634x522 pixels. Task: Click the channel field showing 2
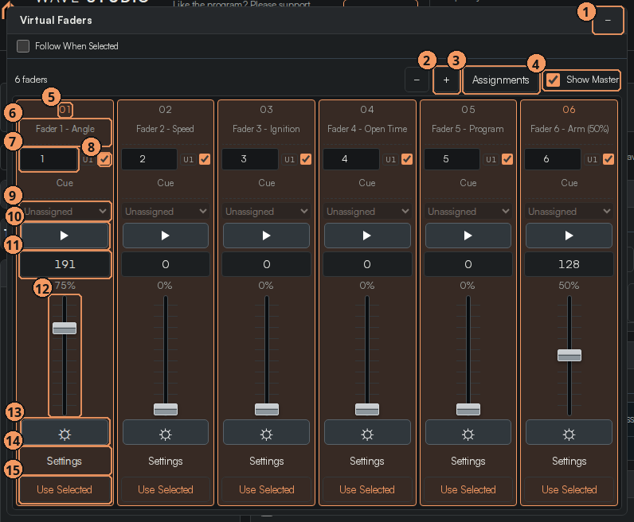click(149, 159)
